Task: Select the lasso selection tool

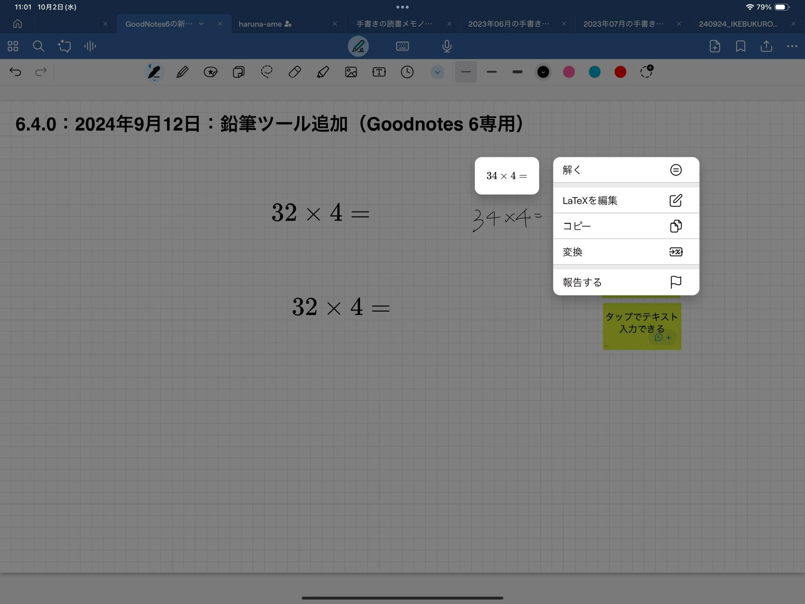Action: pyautogui.click(x=266, y=72)
